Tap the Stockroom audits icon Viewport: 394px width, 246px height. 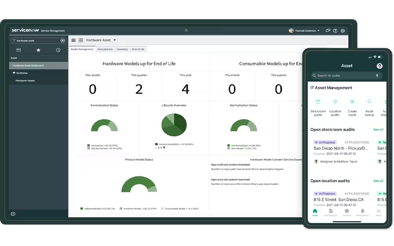click(x=318, y=102)
